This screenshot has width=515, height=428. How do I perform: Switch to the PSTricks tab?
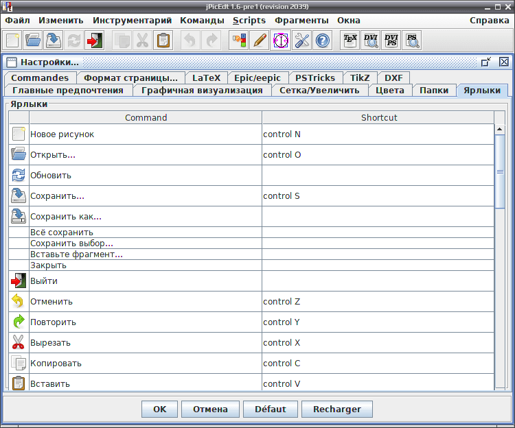(315, 78)
